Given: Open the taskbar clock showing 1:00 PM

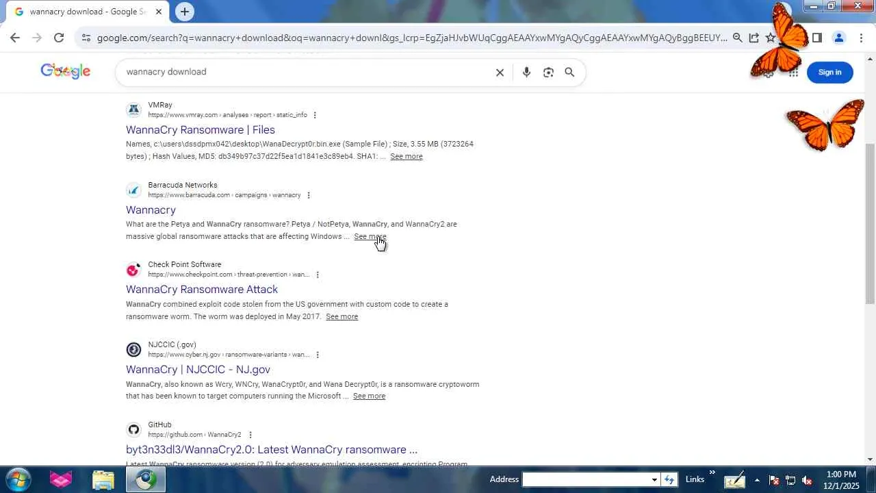Looking at the screenshot, I should pos(841,480).
